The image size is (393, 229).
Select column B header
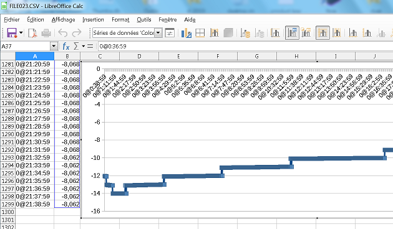[x=67, y=56]
